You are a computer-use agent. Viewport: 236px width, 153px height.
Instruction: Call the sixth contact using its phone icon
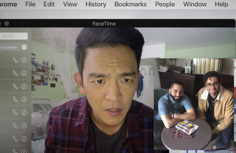[x=15, y=125]
